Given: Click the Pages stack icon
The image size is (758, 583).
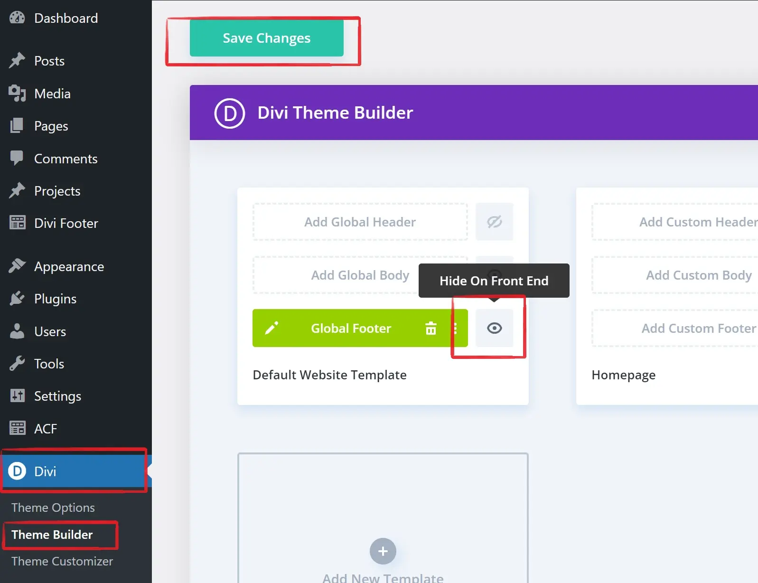Looking at the screenshot, I should point(17,125).
